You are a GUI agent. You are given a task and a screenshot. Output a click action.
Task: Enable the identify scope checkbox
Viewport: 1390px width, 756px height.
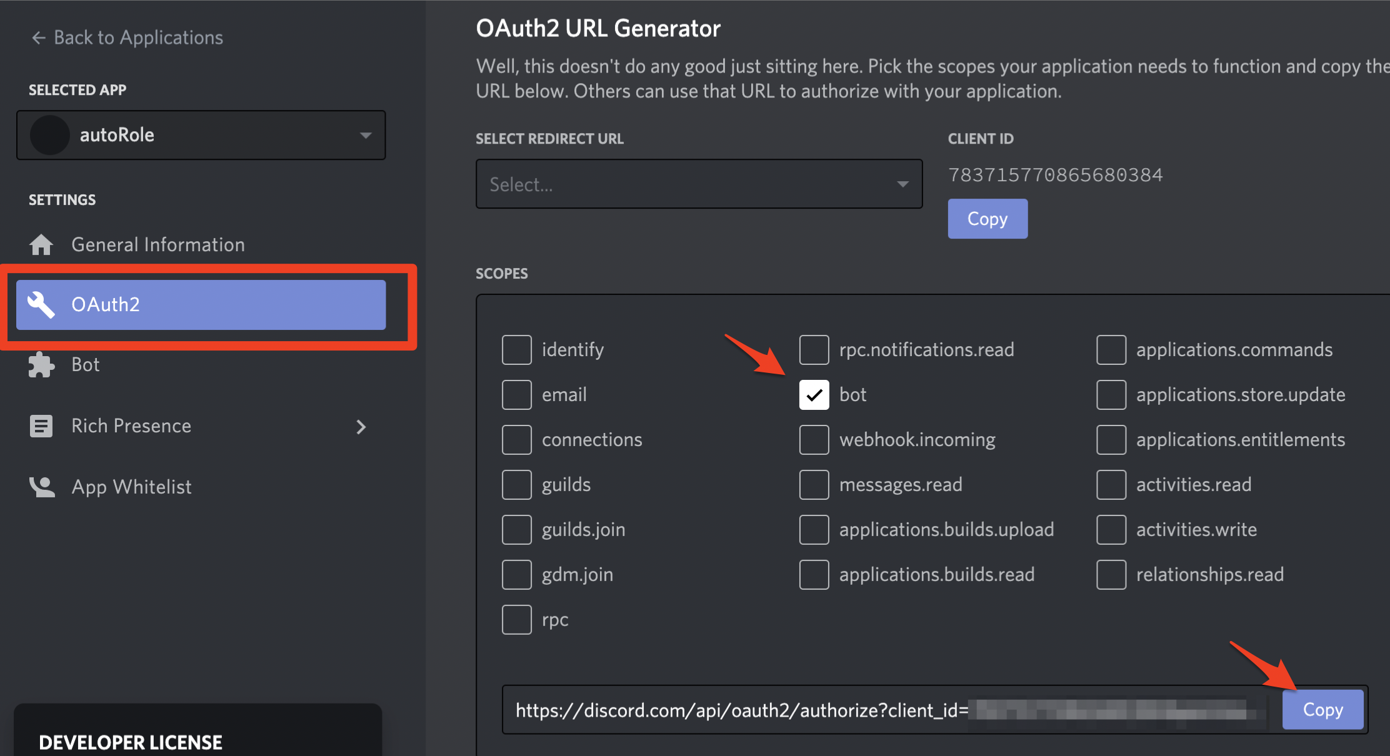(517, 350)
